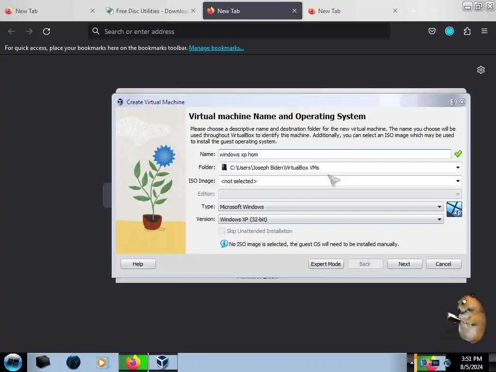Expand the ISO Image dropdown

[x=457, y=181]
